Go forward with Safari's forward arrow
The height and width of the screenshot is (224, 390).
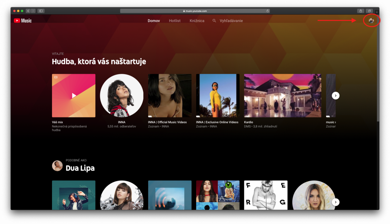point(33,11)
